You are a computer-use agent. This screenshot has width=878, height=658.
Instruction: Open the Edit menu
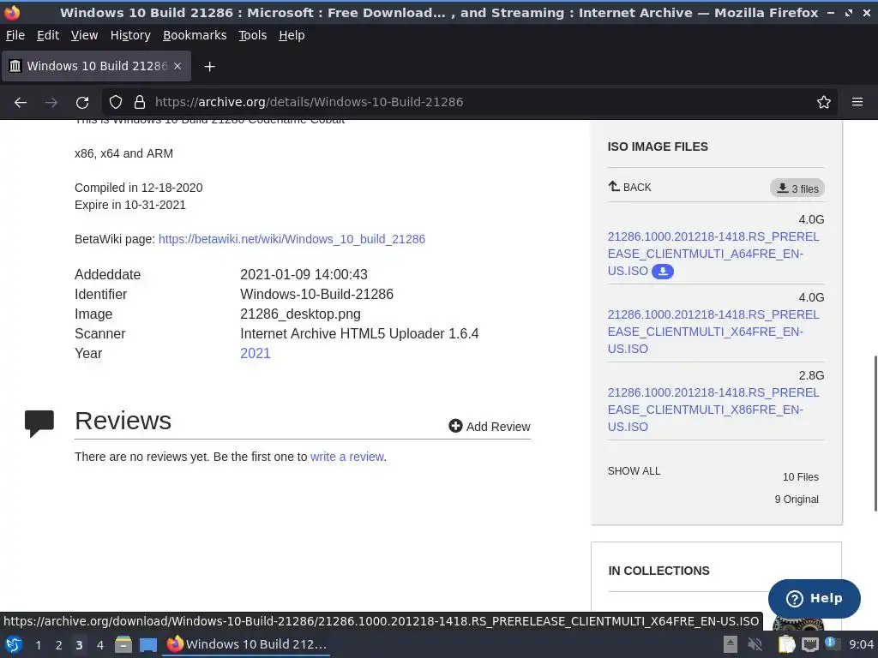pyautogui.click(x=48, y=35)
